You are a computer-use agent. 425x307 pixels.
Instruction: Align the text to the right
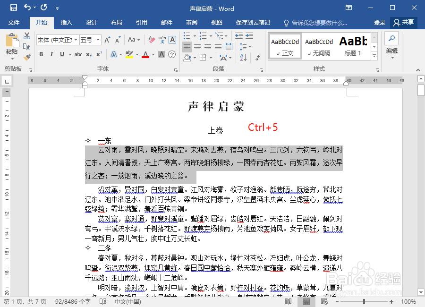[208, 47]
